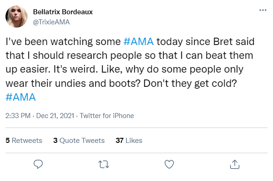Viewport: 273px width, 181px height.
Task: Open the #AMA hashtag ending the tweet
Action: click(x=21, y=97)
